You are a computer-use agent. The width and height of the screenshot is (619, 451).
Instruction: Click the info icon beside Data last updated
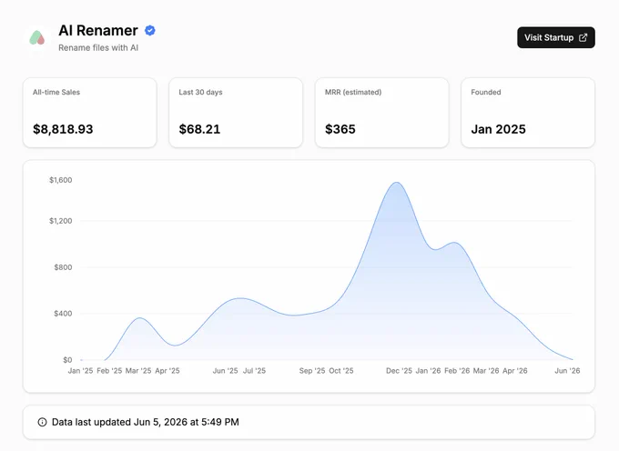click(x=42, y=422)
